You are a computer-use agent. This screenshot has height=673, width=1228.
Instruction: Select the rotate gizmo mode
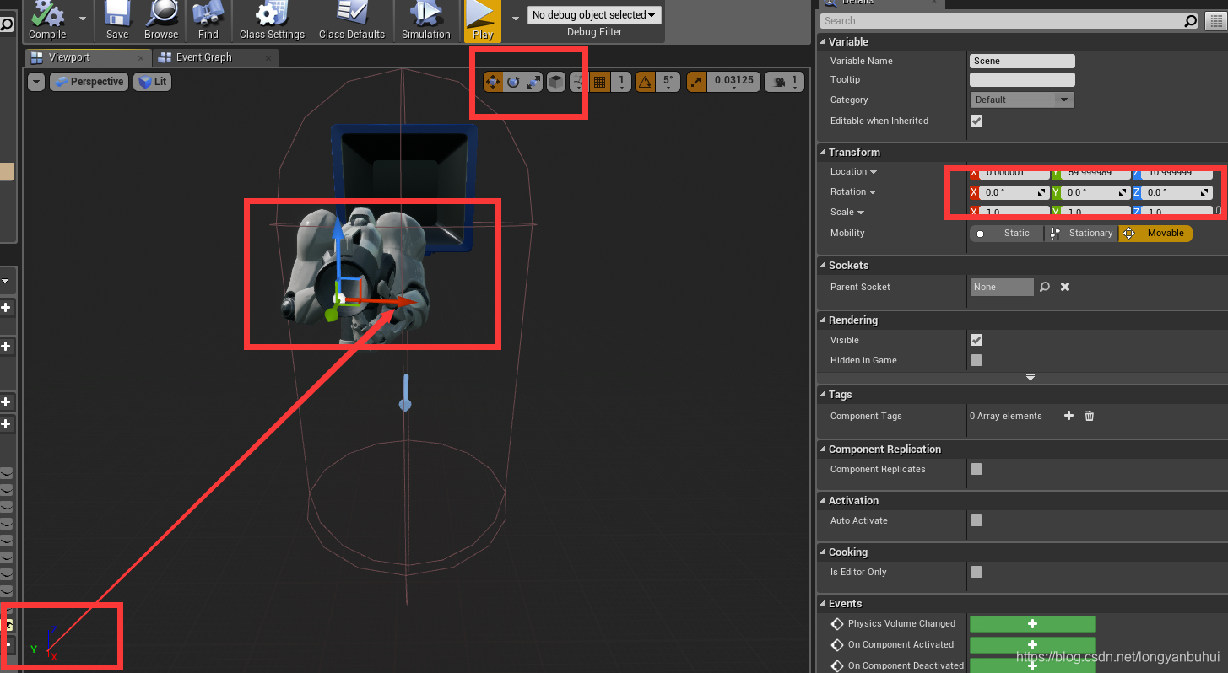pos(513,82)
